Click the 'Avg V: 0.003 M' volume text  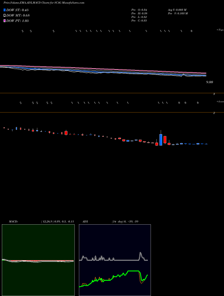tap(177, 10)
